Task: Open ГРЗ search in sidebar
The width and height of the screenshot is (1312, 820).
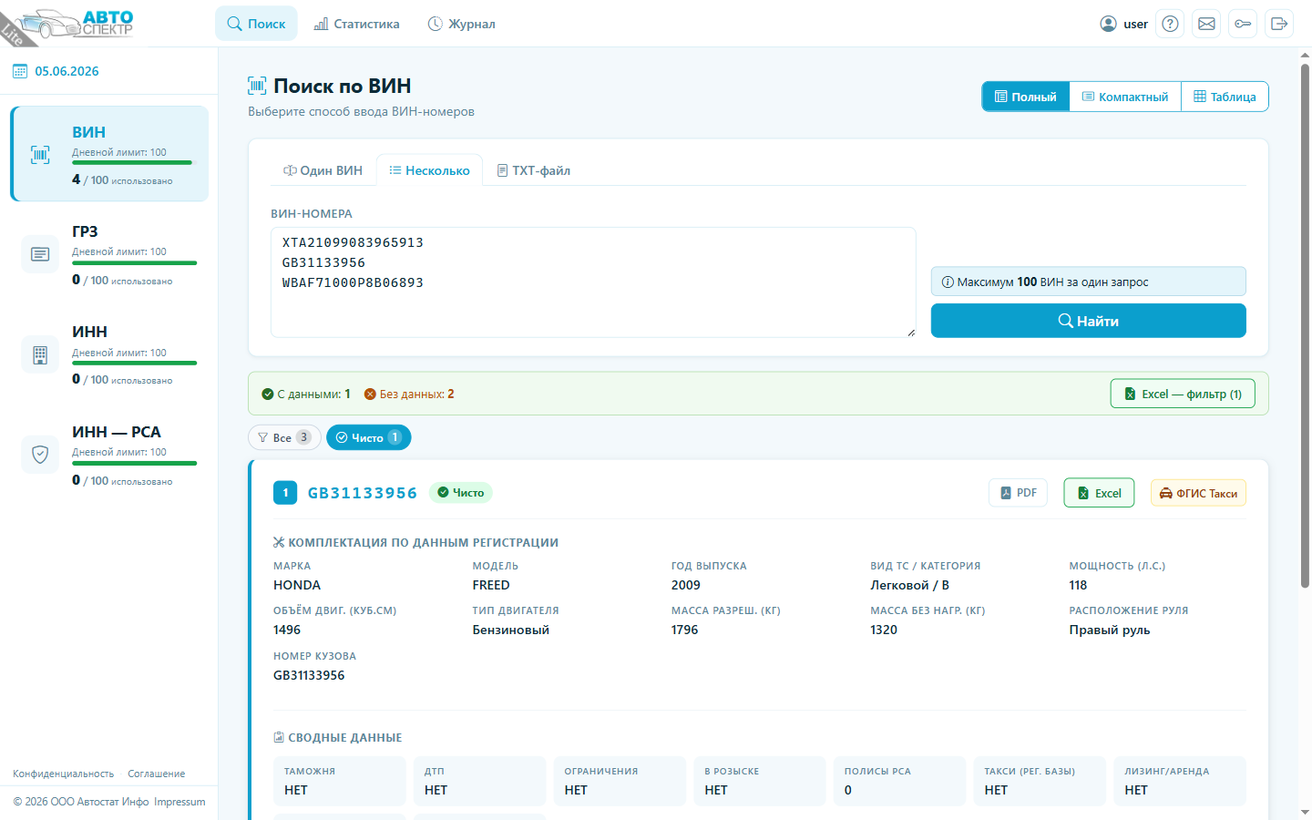Action: click(109, 254)
